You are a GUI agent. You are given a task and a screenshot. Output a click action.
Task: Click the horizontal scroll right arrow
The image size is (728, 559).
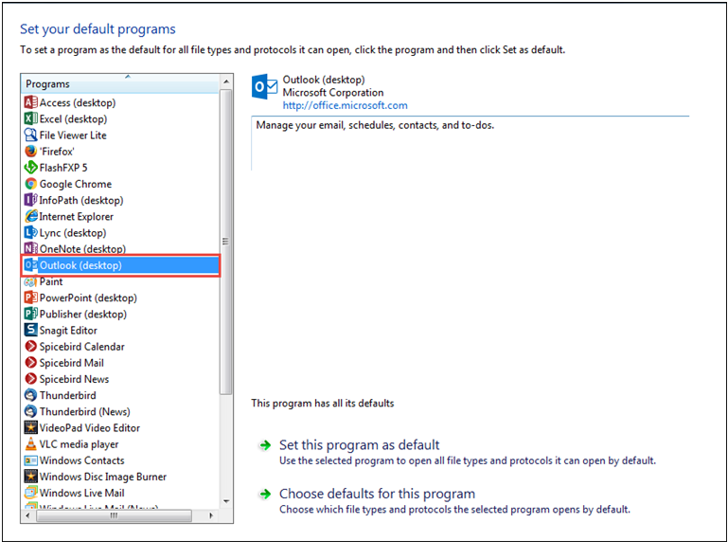pyautogui.click(x=211, y=515)
